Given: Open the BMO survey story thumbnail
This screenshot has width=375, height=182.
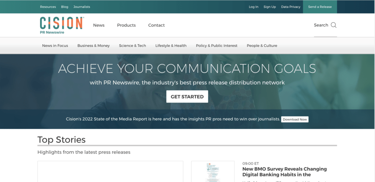Looking at the screenshot, I should [x=213, y=171].
